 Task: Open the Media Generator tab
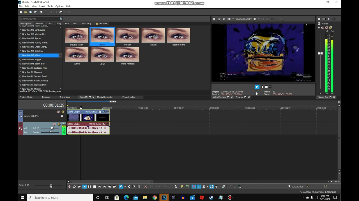105,97
